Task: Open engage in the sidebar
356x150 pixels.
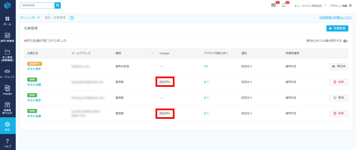Action: pyautogui.click(x=8, y=90)
